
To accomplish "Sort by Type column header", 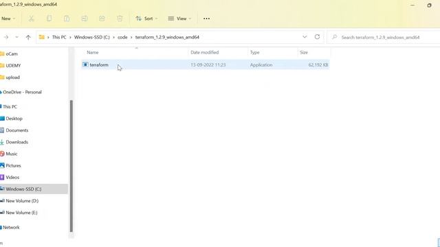I will coord(255,52).
